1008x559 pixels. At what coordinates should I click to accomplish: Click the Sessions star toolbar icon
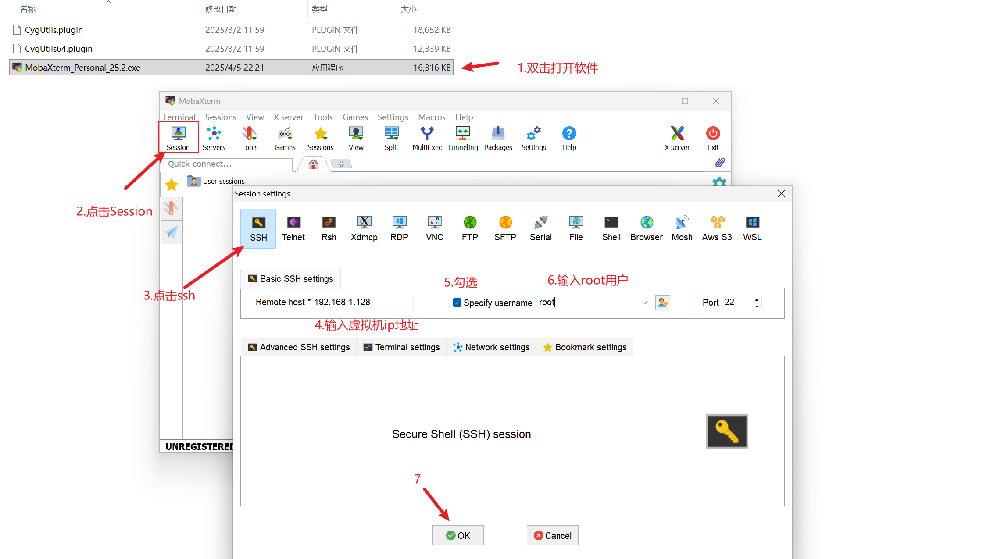pos(321,138)
